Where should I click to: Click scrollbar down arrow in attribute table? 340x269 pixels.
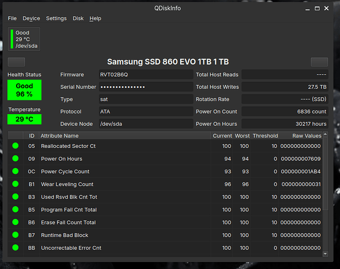pos(325,253)
